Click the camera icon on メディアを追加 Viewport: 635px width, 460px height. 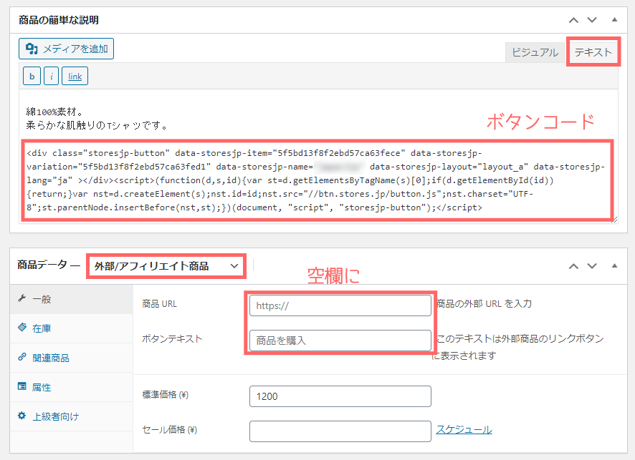click(32, 49)
